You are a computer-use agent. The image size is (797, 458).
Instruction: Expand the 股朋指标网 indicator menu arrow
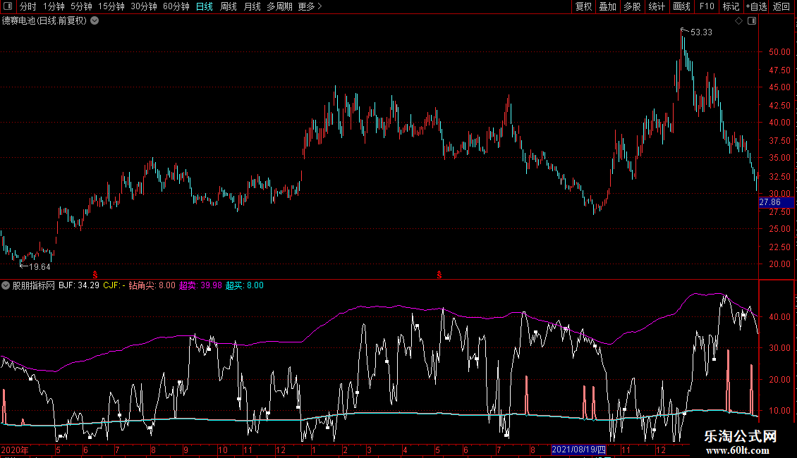tap(6, 285)
